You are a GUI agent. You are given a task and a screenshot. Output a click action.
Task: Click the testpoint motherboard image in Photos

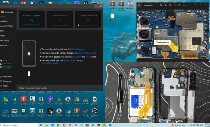[173, 34]
